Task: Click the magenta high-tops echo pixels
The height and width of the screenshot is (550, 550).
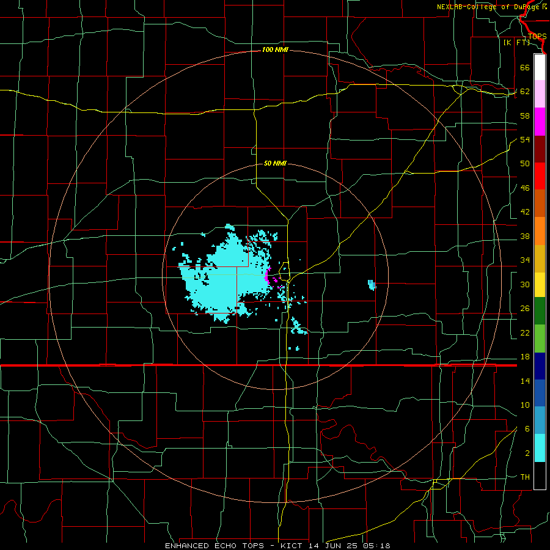Action: click(x=267, y=276)
